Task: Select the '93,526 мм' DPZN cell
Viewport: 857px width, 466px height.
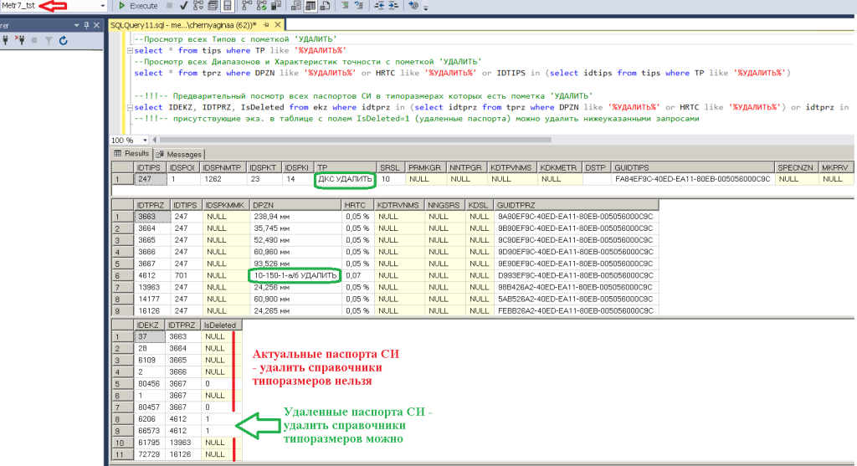Action: pyautogui.click(x=295, y=264)
